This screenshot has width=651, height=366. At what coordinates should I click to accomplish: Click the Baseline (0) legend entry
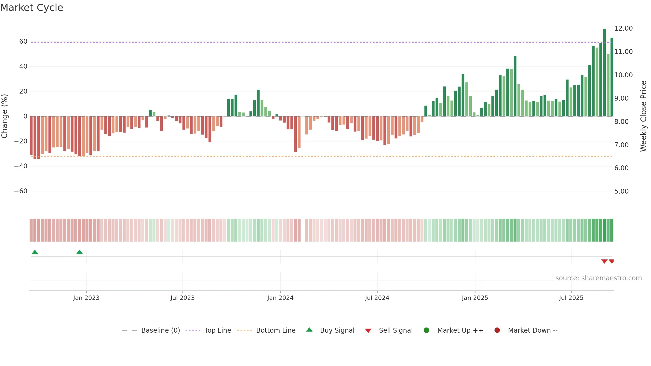151,330
